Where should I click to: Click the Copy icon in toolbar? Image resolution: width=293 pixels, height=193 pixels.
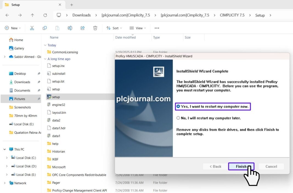point(44,28)
